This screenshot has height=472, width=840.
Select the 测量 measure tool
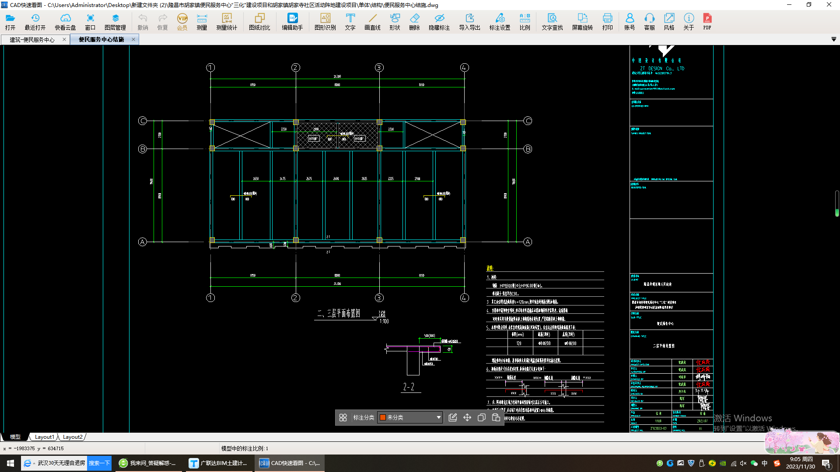coord(202,21)
